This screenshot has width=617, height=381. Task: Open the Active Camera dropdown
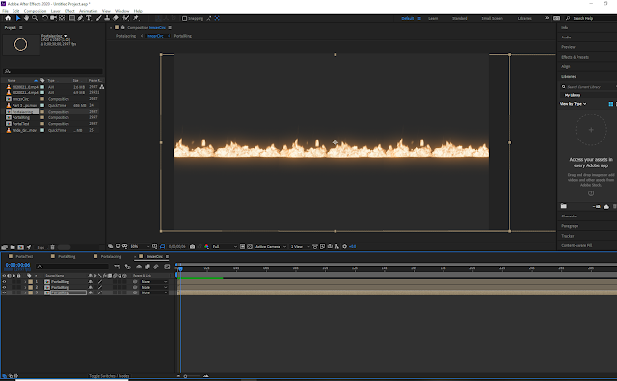coord(271,246)
